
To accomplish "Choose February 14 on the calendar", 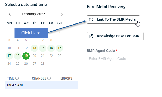I will (x=43, y=48).
